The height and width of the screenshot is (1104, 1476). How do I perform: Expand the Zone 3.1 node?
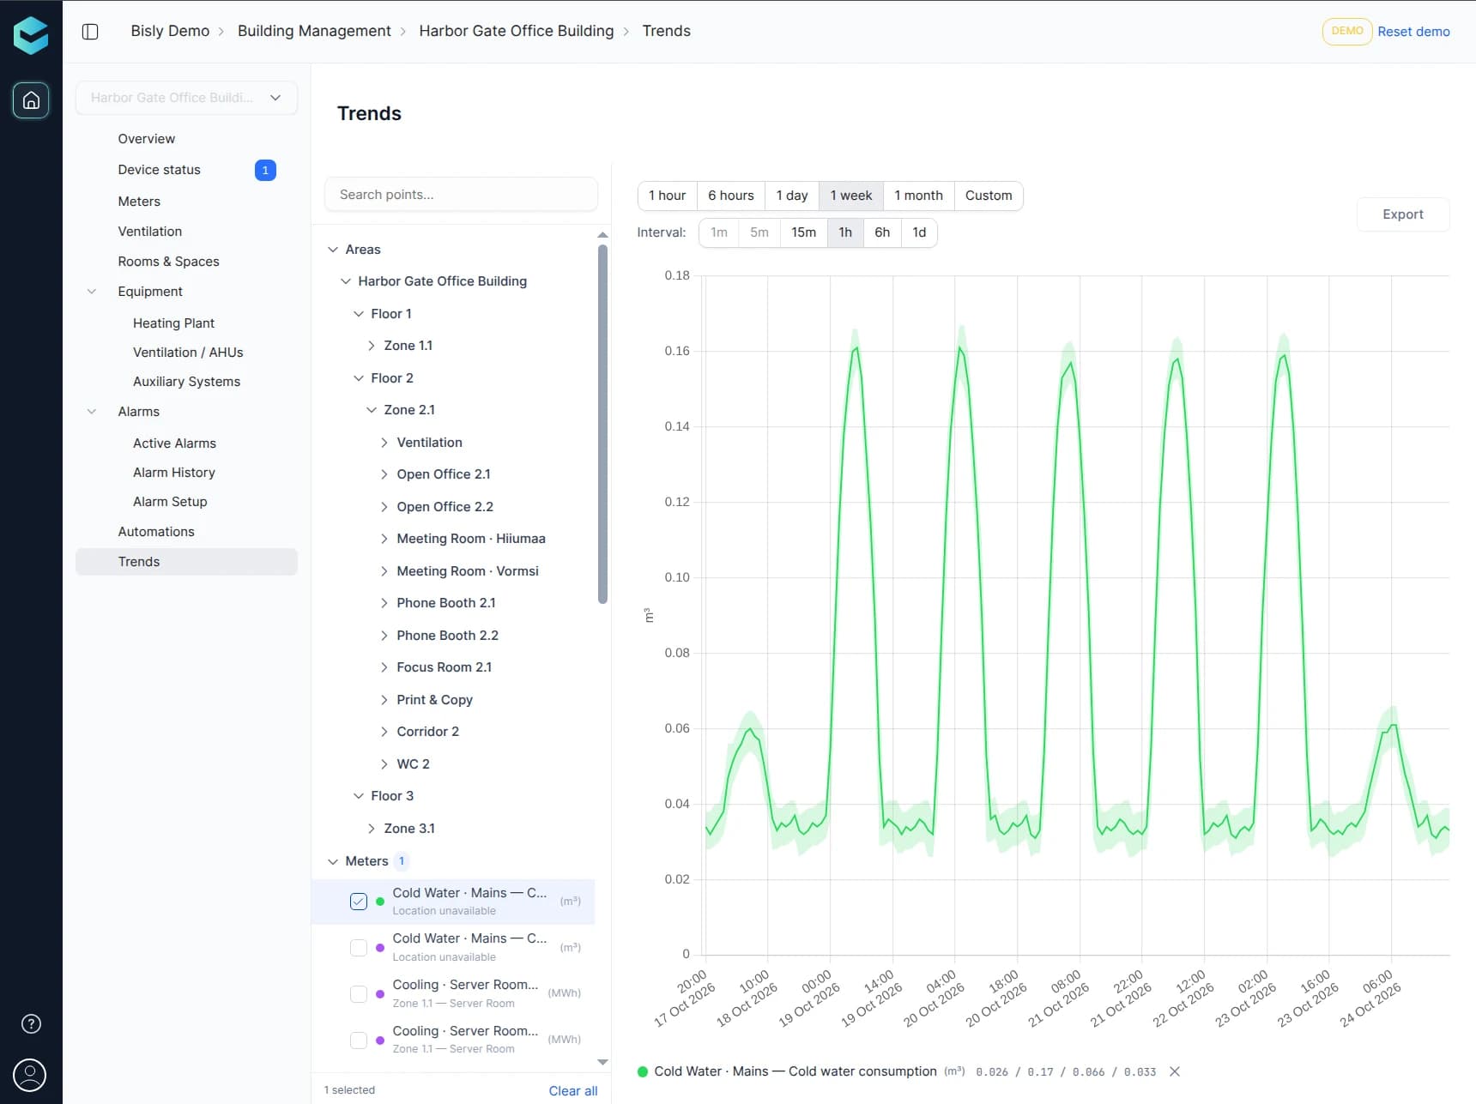tap(372, 829)
